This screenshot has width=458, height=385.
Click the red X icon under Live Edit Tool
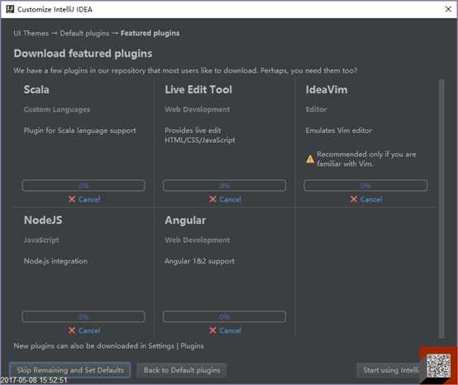[213, 199]
